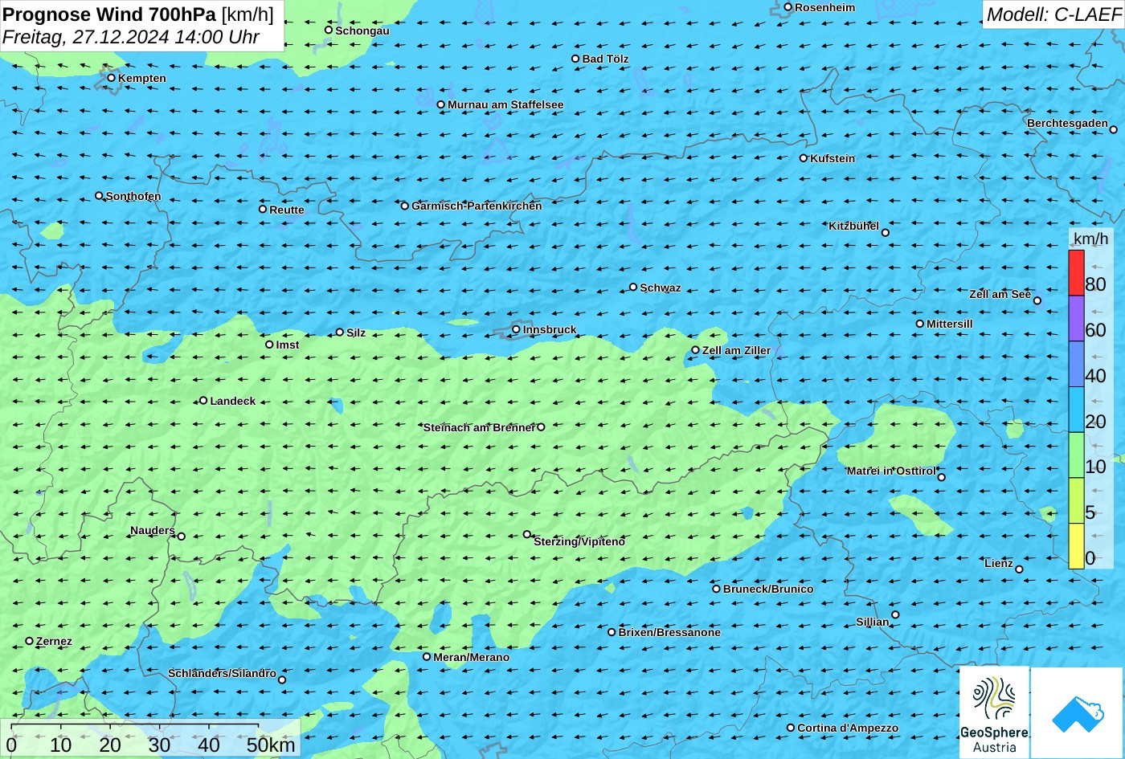Click the date 'Freitag, 27.12.2024 14:00 Uhr'
Image resolution: width=1125 pixels, height=759 pixels.
[x=131, y=37]
